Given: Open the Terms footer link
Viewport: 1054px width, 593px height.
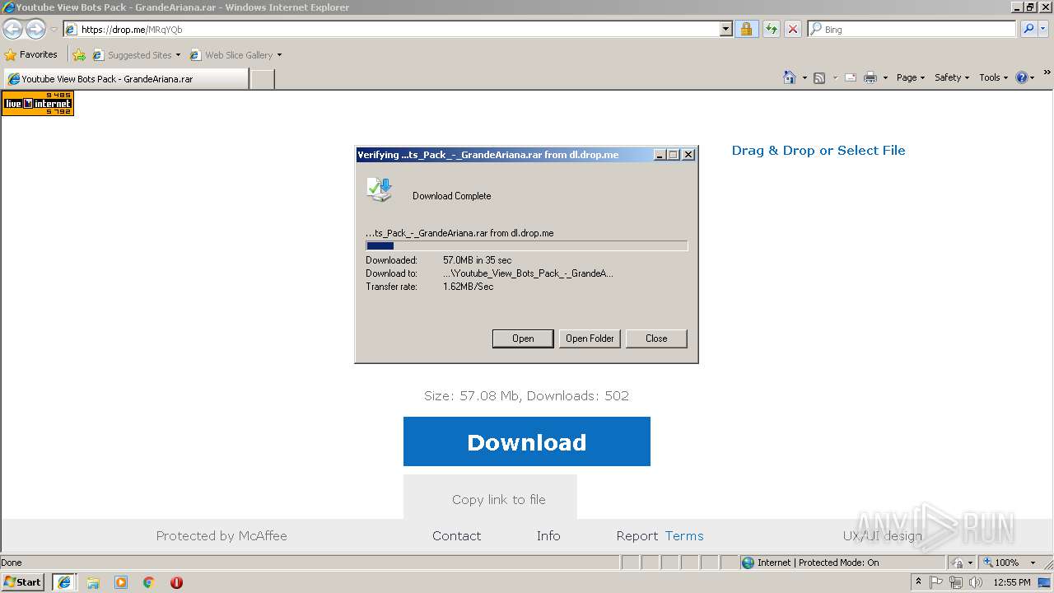Looking at the screenshot, I should (684, 535).
